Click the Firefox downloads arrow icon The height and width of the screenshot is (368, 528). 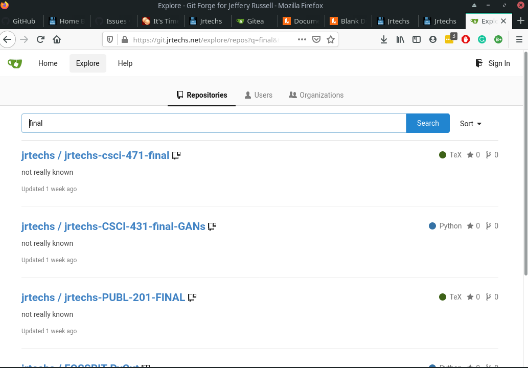pyautogui.click(x=384, y=39)
